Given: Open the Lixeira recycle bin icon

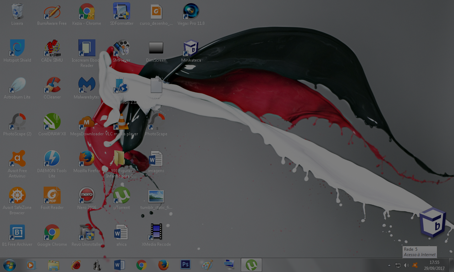Looking at the screenshot, I should [x=17, y=14].
